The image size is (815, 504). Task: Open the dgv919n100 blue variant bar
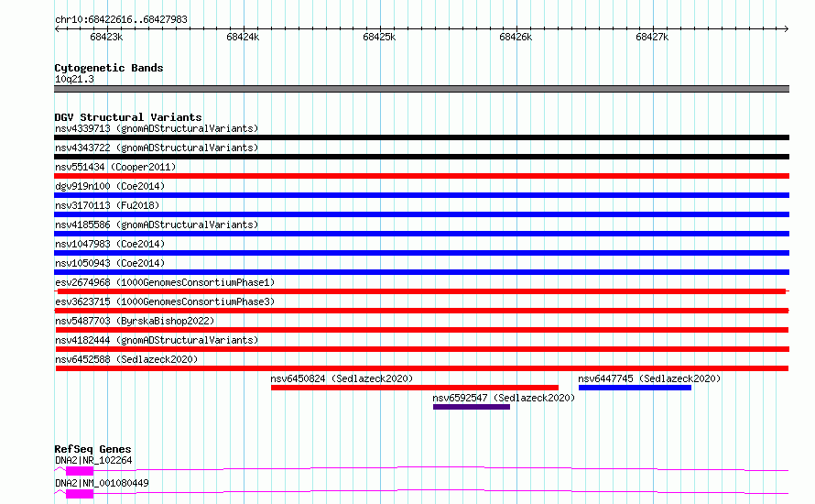pyautogui.click(x=421, y=195)
